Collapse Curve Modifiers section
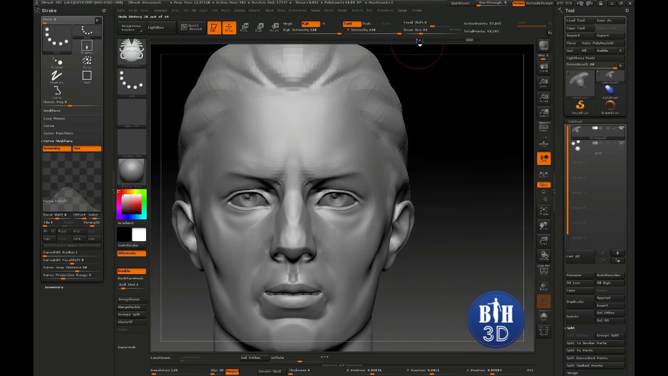668x376 pixels. tap(57, 141)
